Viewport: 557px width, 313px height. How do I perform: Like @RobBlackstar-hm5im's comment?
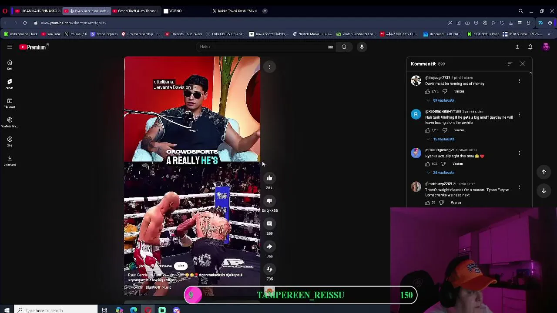coord(427,130)
